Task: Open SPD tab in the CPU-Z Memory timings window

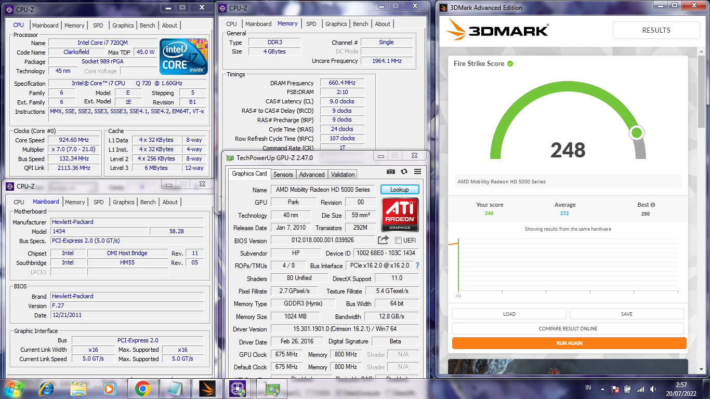Action: pos(311,24)
